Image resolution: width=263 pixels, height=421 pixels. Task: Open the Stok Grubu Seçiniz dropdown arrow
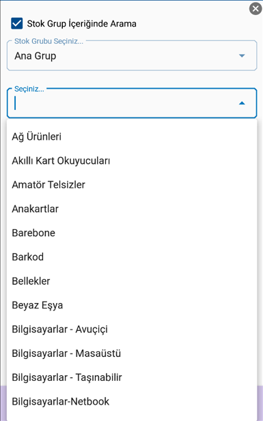coord(242,55)
